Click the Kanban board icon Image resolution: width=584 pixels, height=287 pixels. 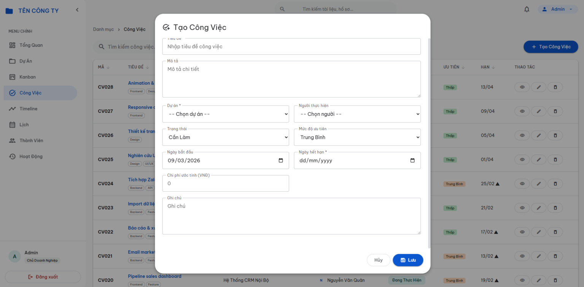tap(12, 77)
